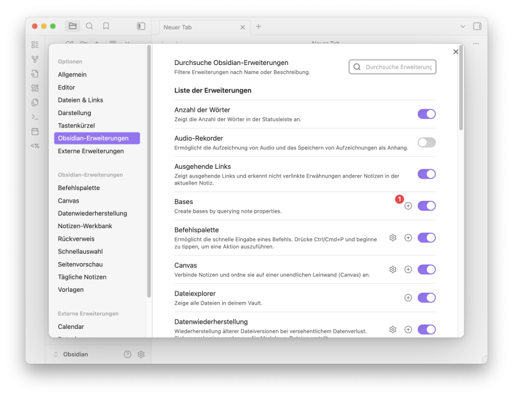
Task: Open the bookmarks icon in top toolbar
Action: [106, 26]
